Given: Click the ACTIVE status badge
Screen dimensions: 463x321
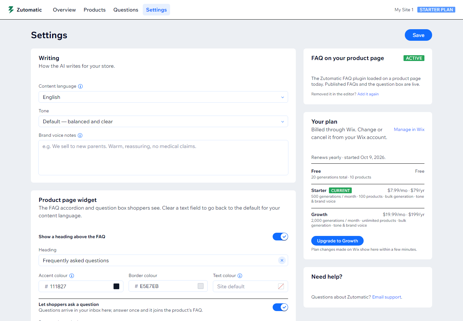Looking at the screenshot, I should click(x=414, y=58).
